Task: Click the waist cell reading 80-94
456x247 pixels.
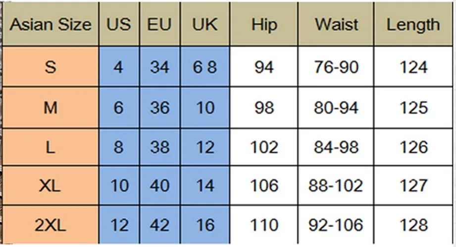Action: point(336,107)
